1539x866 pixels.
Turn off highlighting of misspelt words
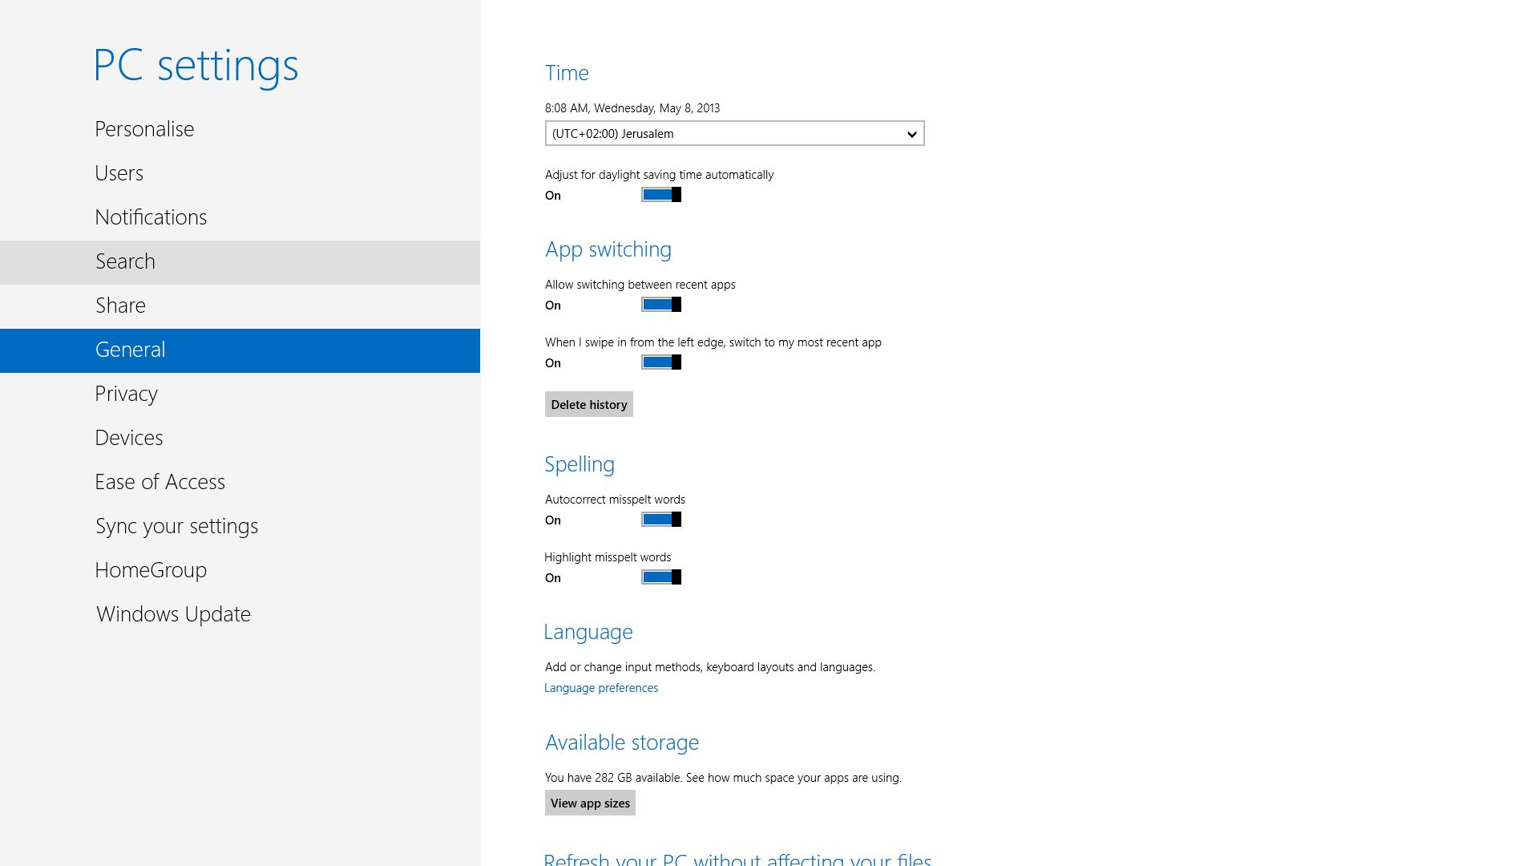click(x=660, y=577)
